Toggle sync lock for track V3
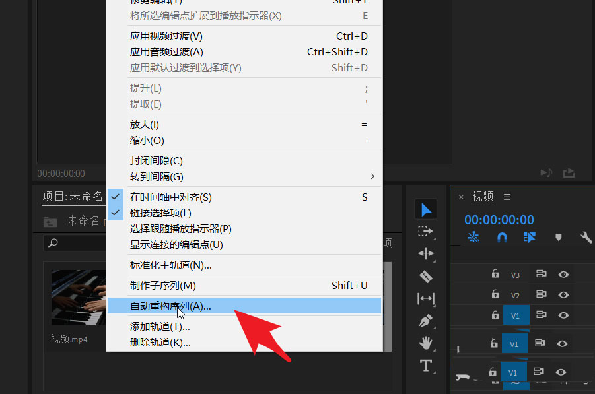This screenshot has height=394, width=595. (541, 273)
